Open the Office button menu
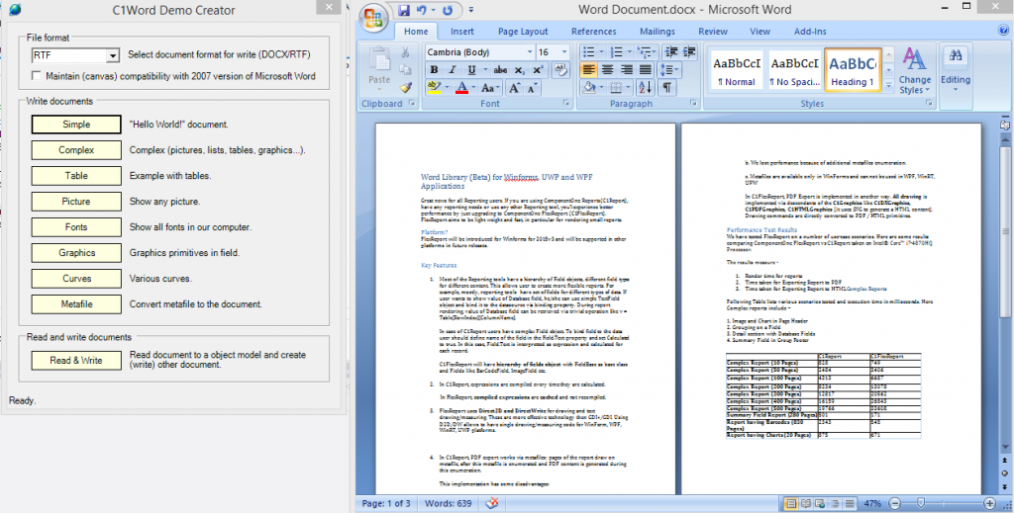This screenshot has width=1014, height=513. [x=373, y=18]
